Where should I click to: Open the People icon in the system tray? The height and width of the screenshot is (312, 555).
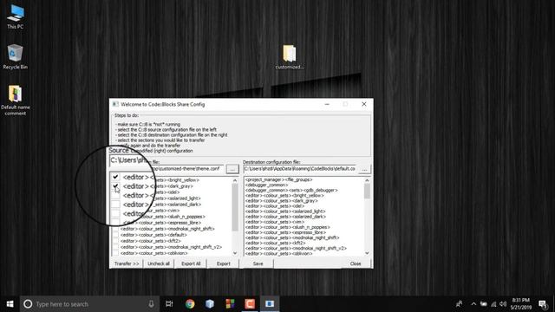(459, 304)
